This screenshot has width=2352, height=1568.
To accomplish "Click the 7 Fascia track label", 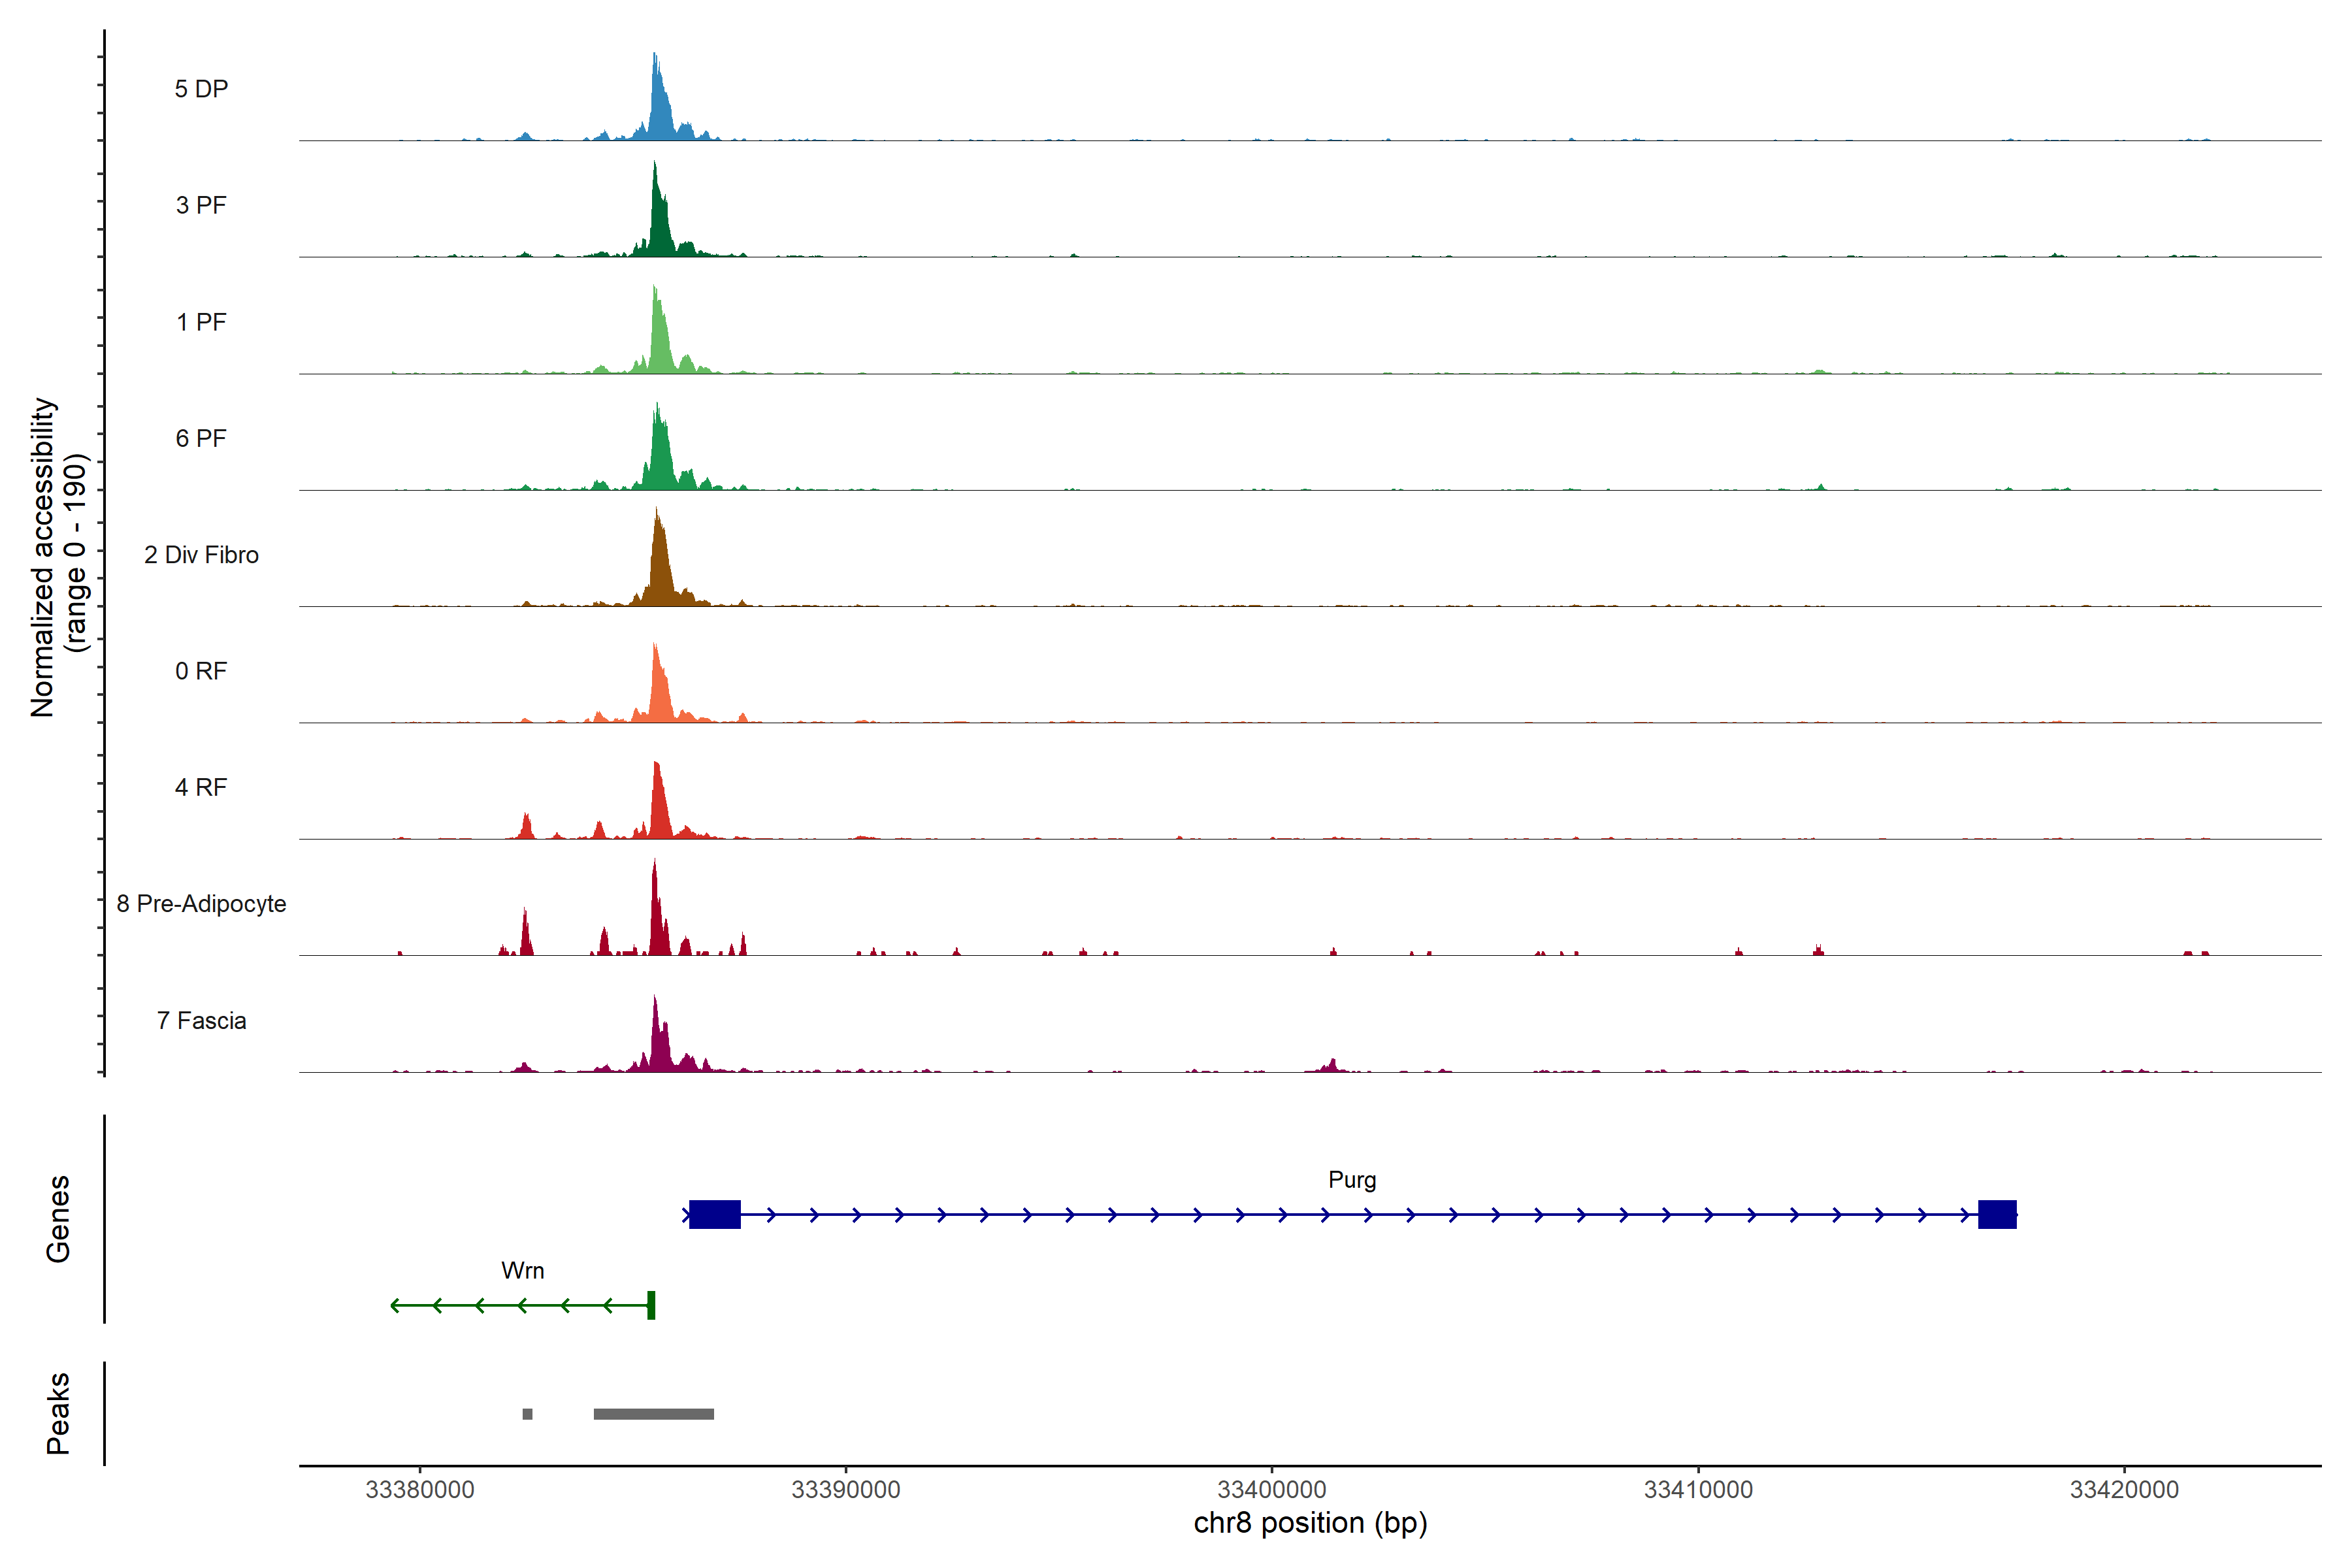I will click(x=201, y=1020).
